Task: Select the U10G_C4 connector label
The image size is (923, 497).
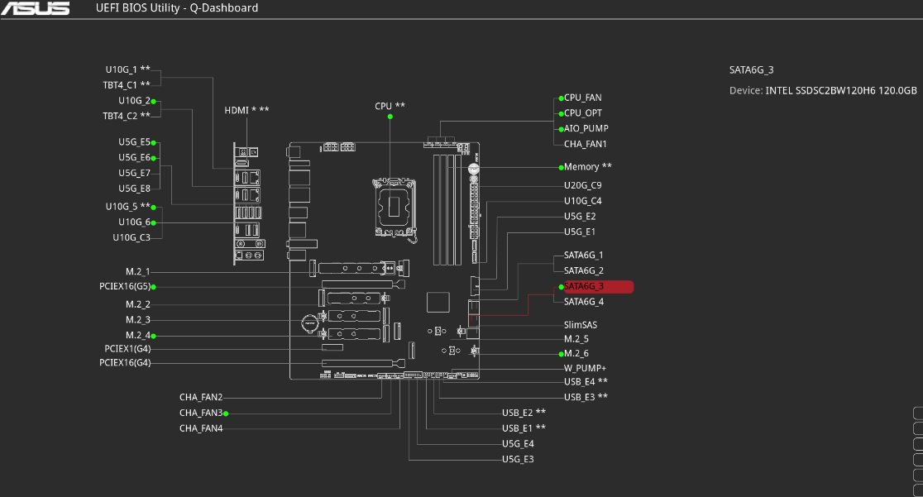Action: point(583,201)
